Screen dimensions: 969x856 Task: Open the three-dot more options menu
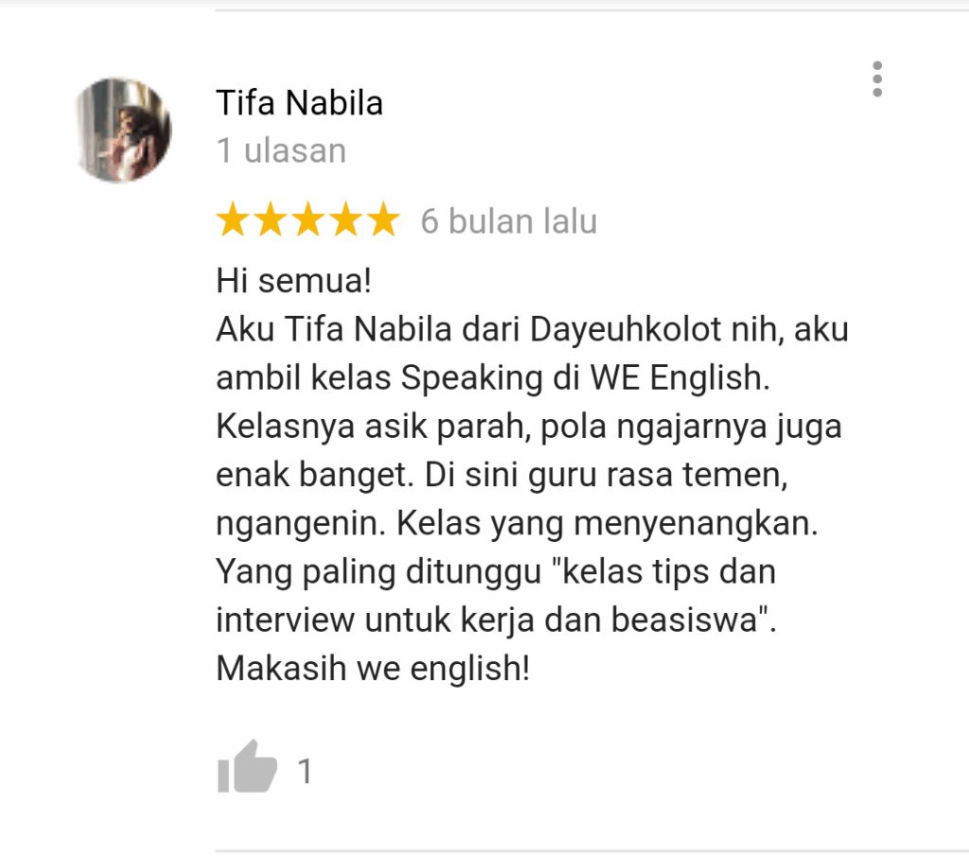(877, 79)
